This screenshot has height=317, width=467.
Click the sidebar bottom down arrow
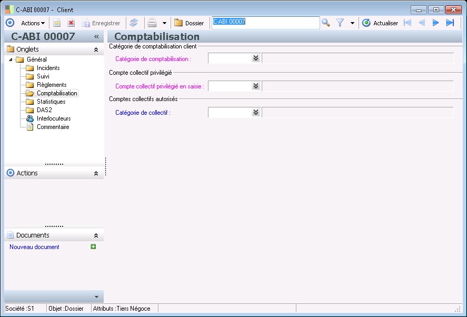tap(96, 297)
